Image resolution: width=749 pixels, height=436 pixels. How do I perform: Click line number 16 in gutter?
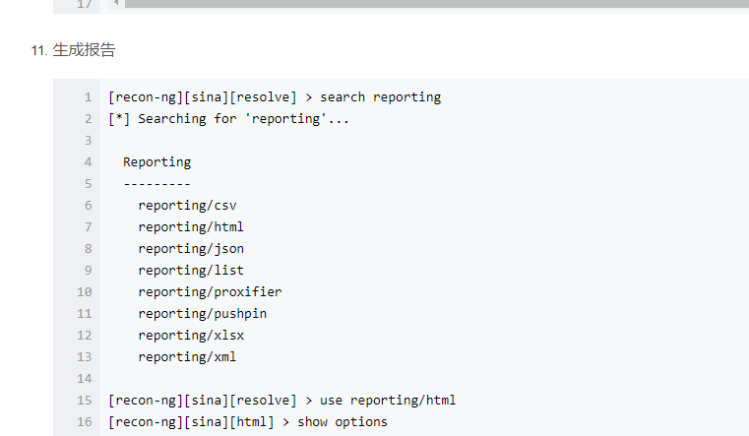point(85,422)
